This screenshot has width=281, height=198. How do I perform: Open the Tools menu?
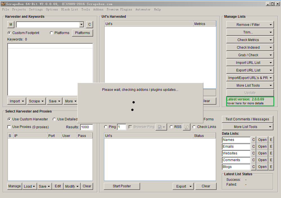(86, 10)
